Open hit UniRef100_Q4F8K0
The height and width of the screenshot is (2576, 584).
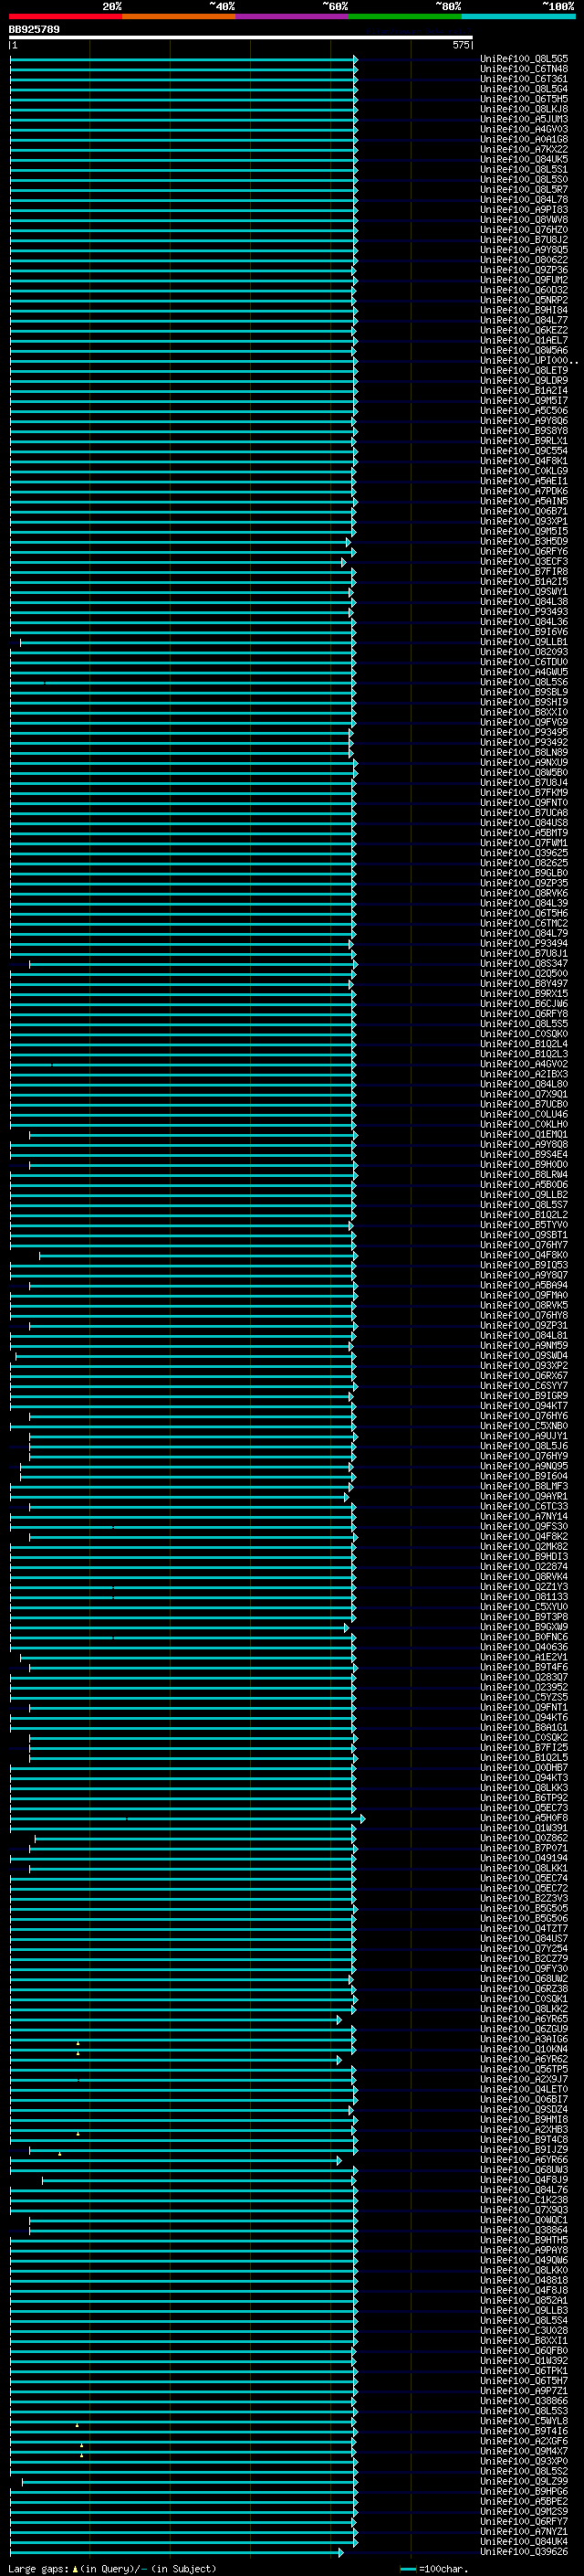pyautogui.click(x=524, y=1255)
